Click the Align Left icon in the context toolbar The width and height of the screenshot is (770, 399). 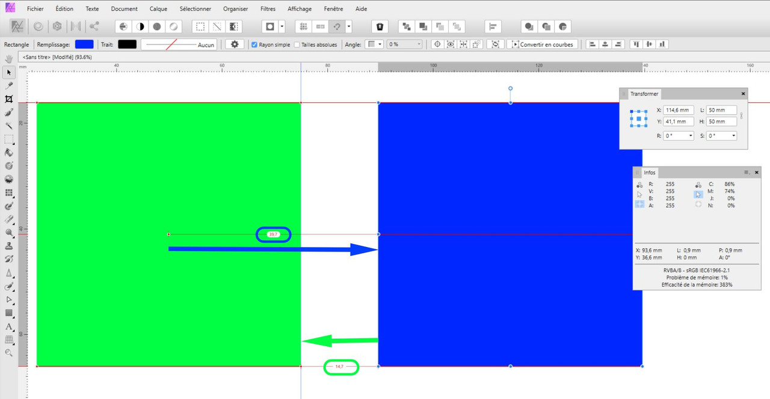(592, 44)
